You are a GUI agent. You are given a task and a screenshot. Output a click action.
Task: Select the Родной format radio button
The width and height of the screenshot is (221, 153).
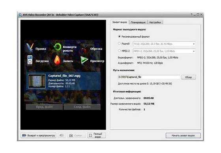(119, 43)
